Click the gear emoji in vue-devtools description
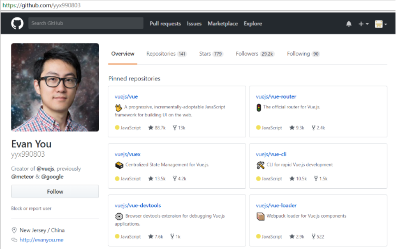This screenshot has width=397, height=249. tap(119, 216)
